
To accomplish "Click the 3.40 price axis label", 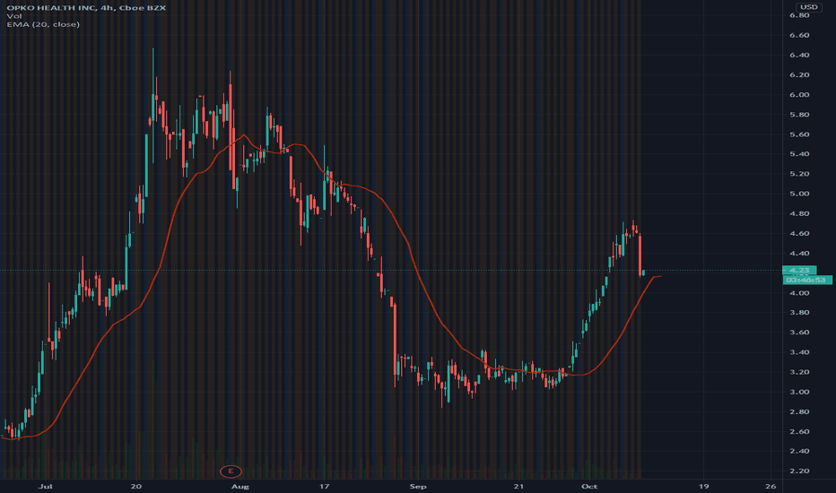I will pos(799,352).
